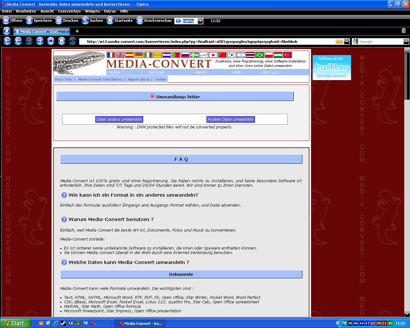
Task: Open the Widgets menu
Action: tap(92, 11)
